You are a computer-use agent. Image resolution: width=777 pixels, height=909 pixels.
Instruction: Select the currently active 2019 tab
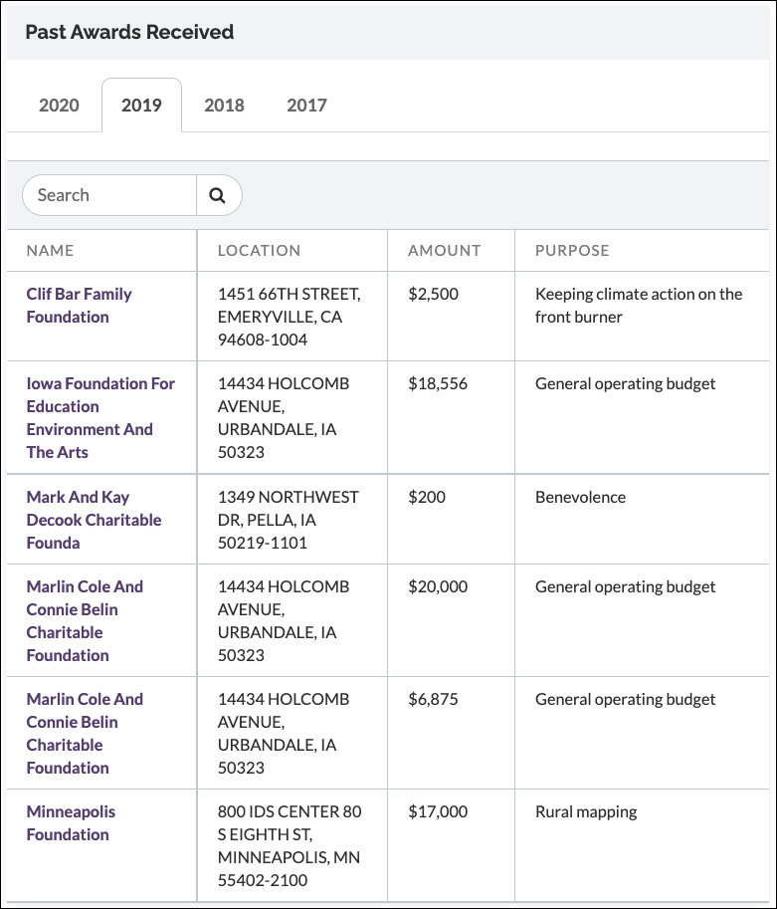click(141, 106)
